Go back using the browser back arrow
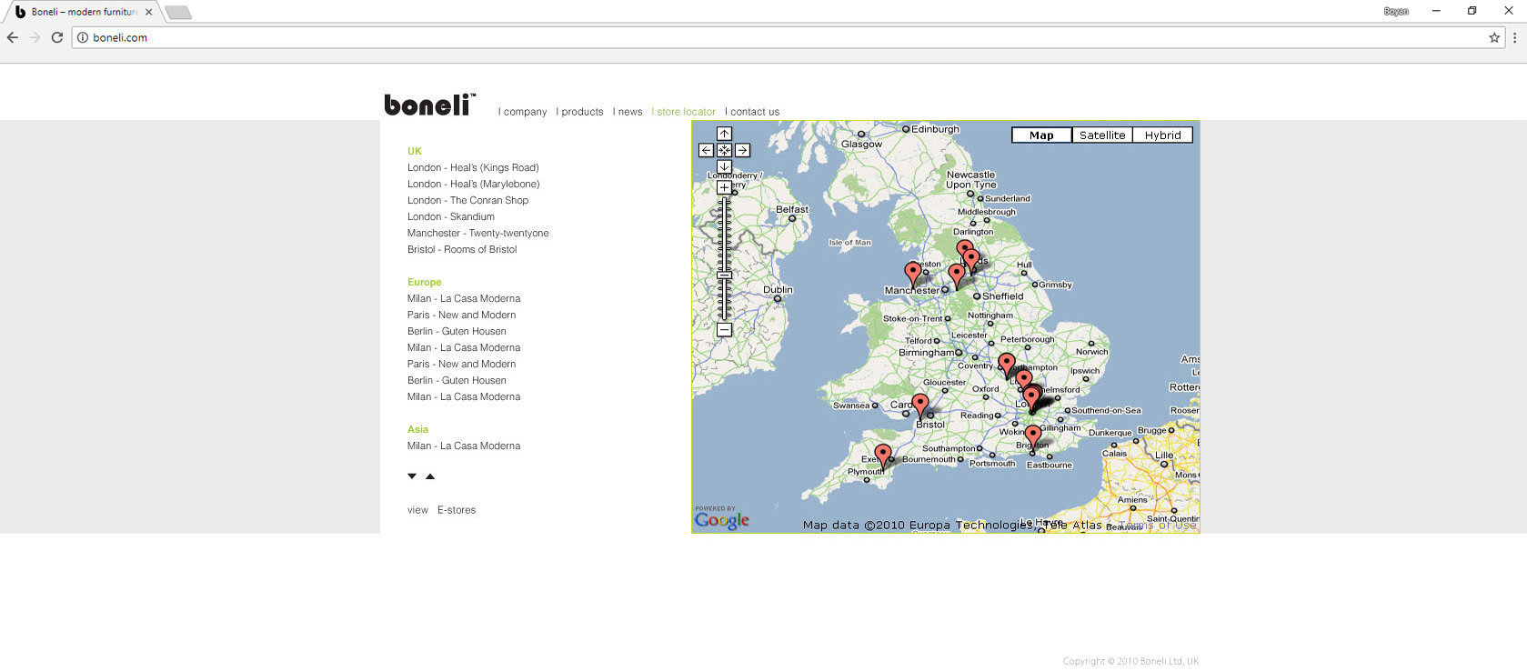Image resolution: width=1527 pixels, height=671 pixels. pos(13,37)
